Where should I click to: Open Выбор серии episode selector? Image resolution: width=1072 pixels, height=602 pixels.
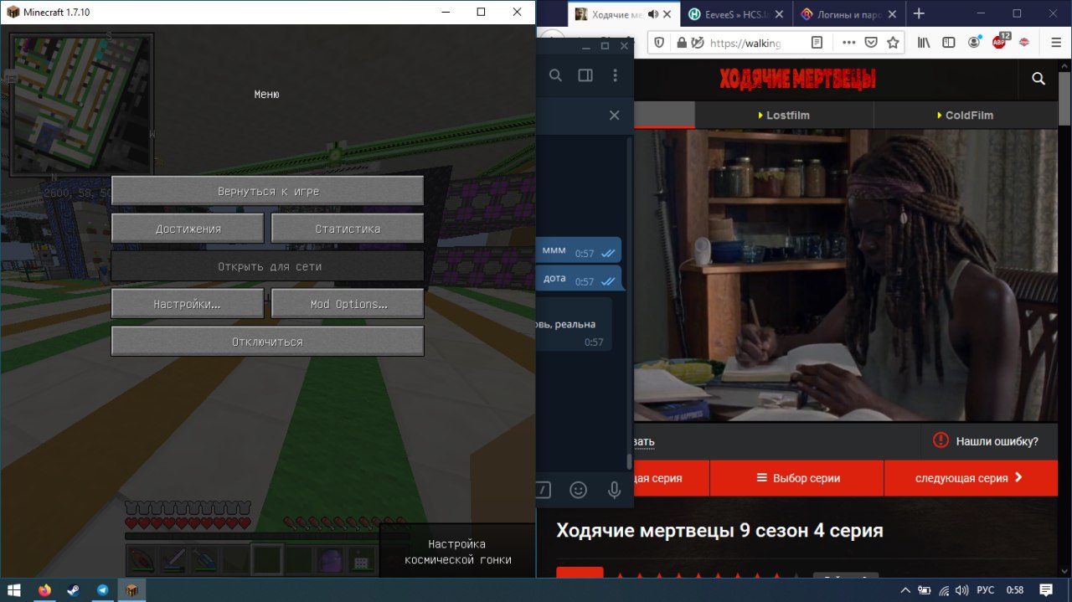pyautogui.click(x=797, y=478)
